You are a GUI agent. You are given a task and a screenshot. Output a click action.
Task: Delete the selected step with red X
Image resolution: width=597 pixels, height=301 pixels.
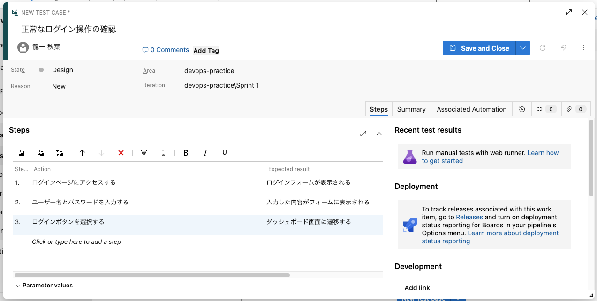121,153
